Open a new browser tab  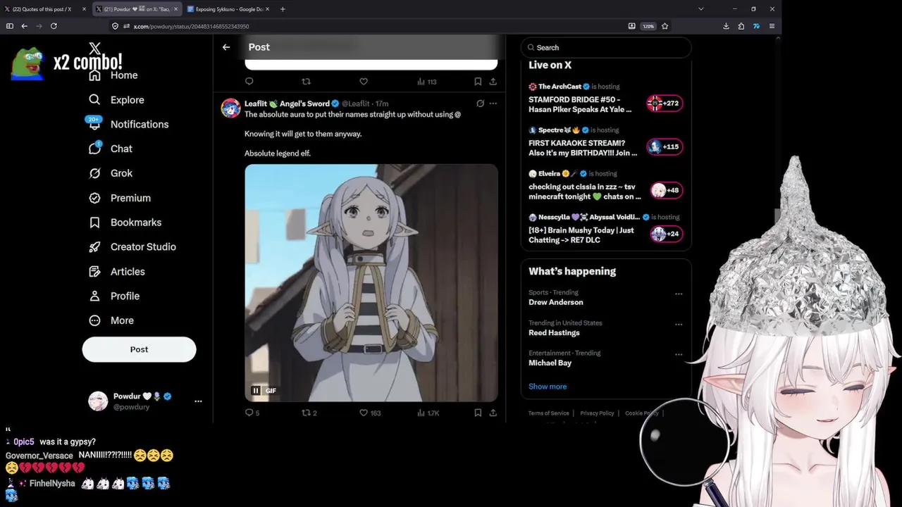click(x=283, y=9)
